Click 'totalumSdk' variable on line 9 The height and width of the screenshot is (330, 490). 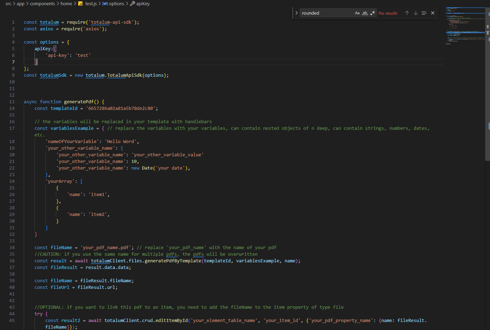click(x=53, y=75)
